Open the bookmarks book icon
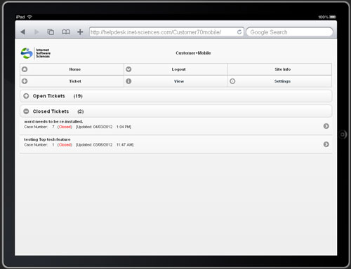The image size is (351, 269). point(66,32)
